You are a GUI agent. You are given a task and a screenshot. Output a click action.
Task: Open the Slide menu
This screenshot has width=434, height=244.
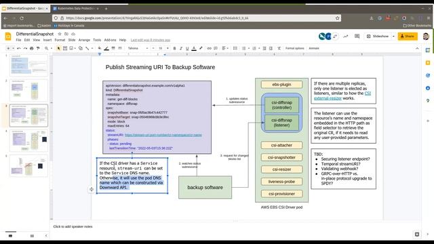(x=72, y=40)
